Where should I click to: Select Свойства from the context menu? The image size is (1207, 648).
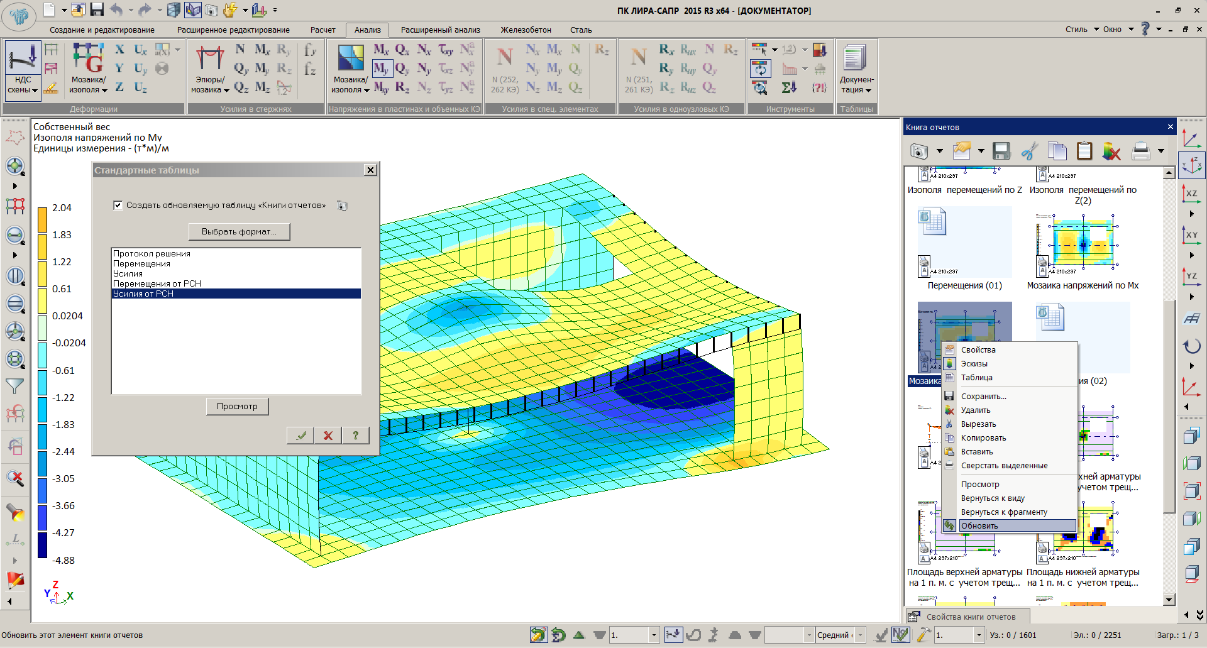tap(978, 350)
